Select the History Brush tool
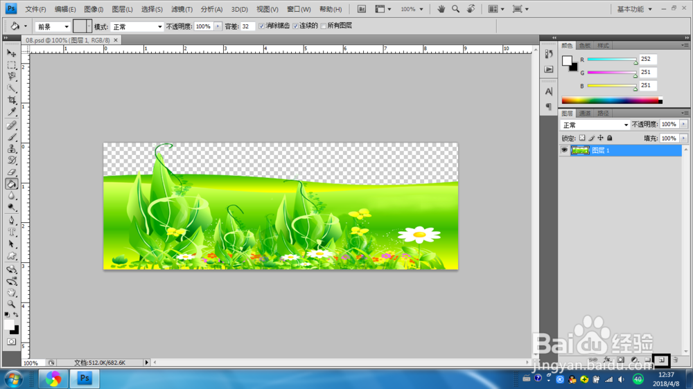Image resolution: width=693 pixels, height=389 pixels. pyautogui.click(x=12, y=161)
